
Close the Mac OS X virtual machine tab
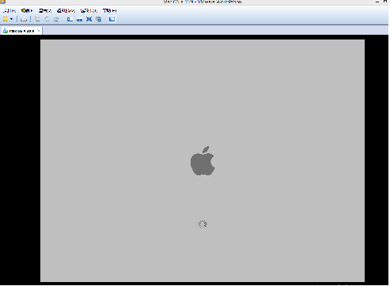(x=39, y=31)
